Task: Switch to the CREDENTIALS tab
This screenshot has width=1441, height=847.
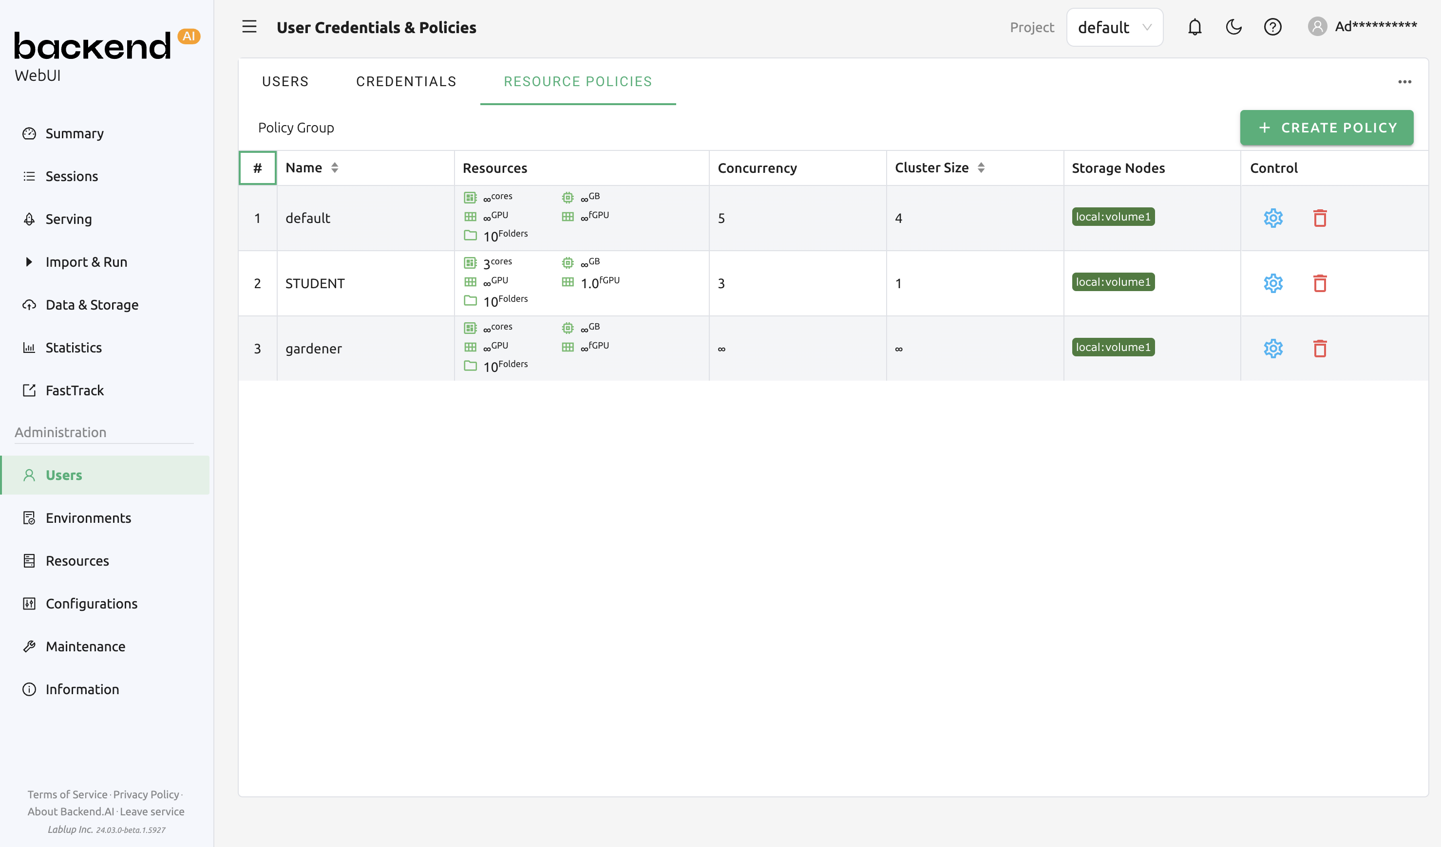Action: click(x=406, y=82)
